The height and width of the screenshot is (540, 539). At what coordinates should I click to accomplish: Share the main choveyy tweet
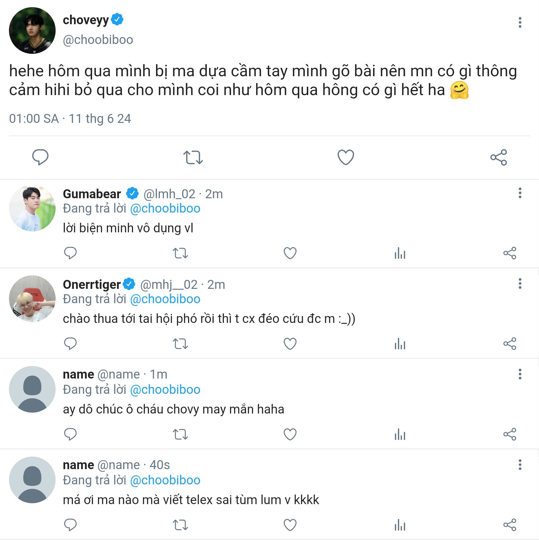[x=498, y=157]
